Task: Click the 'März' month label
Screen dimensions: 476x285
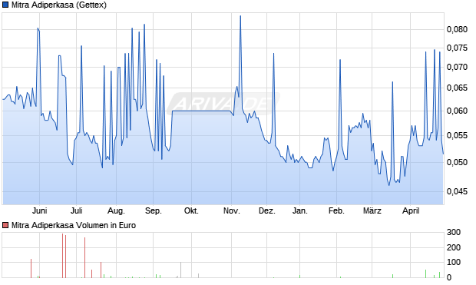Action: click(x=372, y=210)
